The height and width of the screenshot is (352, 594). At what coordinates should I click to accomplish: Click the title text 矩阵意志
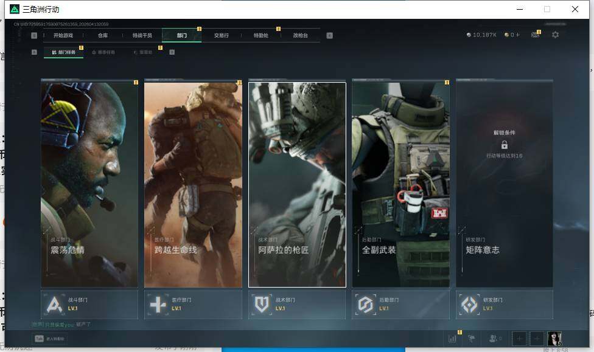pyautogui.click(x=483, y=250)
